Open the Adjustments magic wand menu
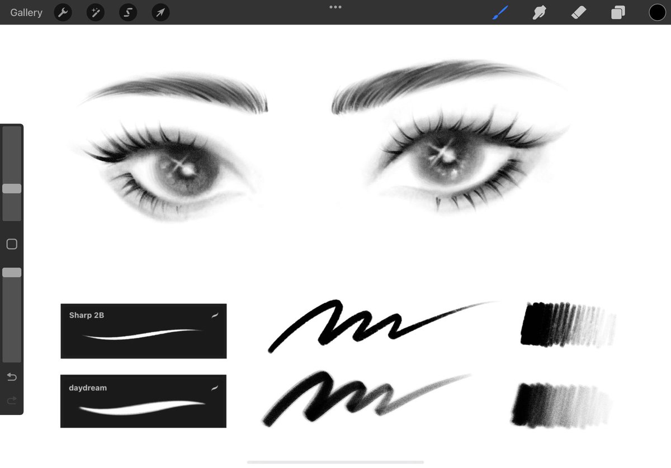 [96, 12]
